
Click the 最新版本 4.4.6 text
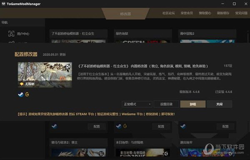coord(190,92)
